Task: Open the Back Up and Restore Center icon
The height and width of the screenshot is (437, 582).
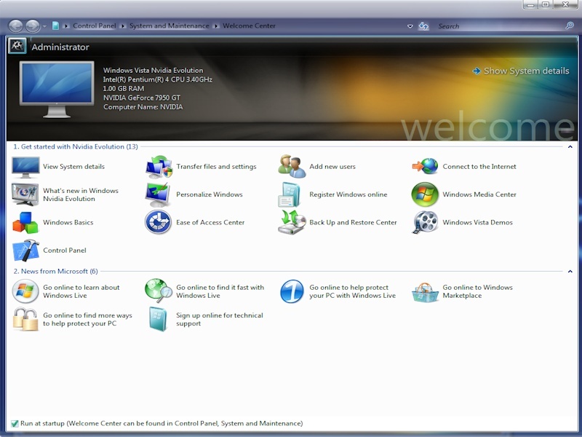Action: [x=292, y=222]
